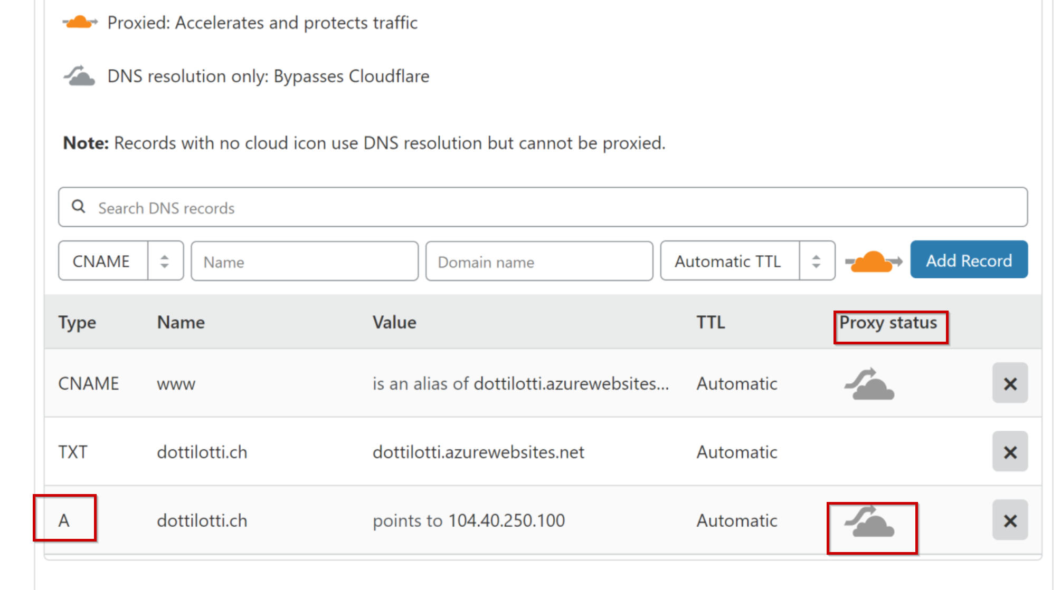Toggle proxy status for the www CNAME record
1061x590 pixels.
870,383
